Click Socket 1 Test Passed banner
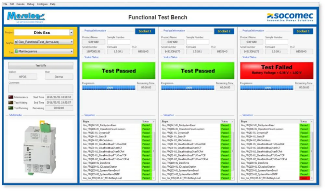 119,71
